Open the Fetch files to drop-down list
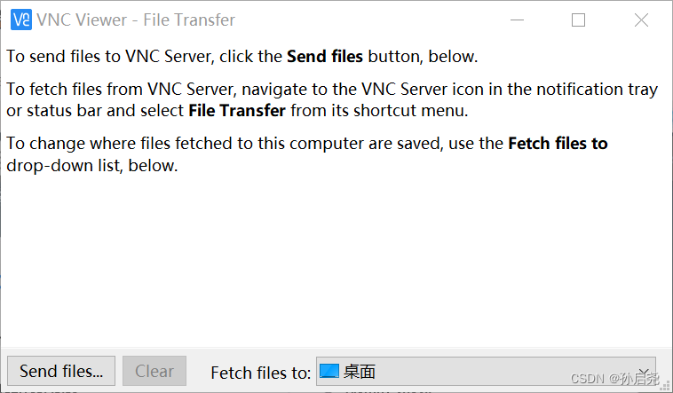This screenshot has height=393, width=673. pyautogui.click(x=484, y=372)
